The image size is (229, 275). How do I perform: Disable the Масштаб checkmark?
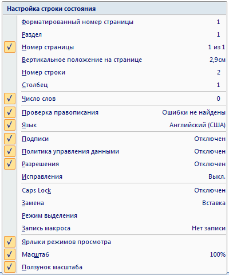(x=10, y=254)
